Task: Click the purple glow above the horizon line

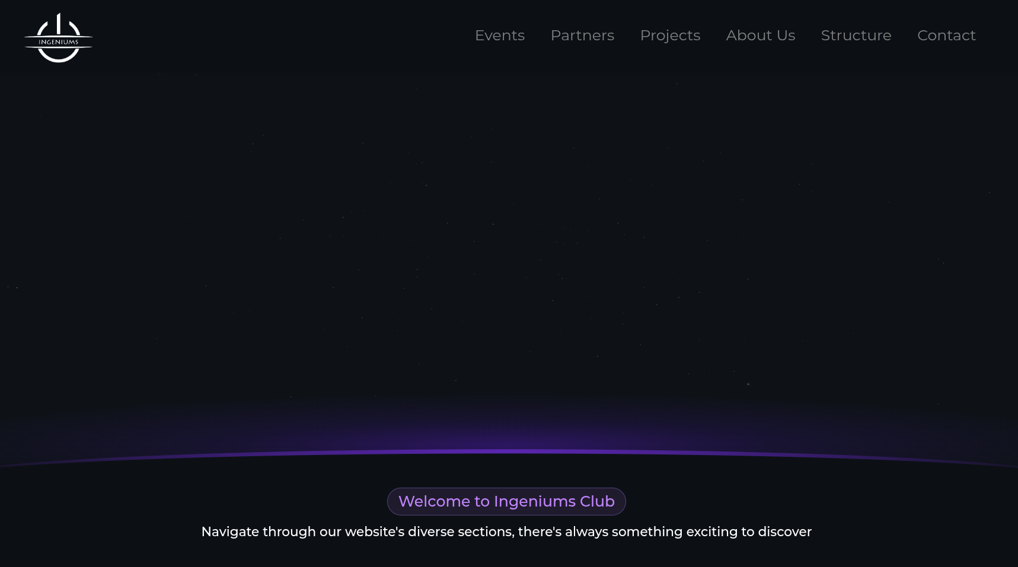Action: (508, 430)
